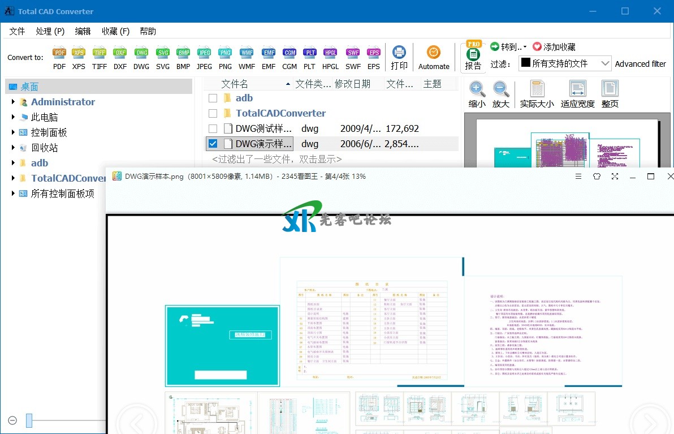Uncheck the DWG演示样本 file checkbox
The height and width of the screenshot is (434, 674).
pyautogui.click(x=213, y=144)
